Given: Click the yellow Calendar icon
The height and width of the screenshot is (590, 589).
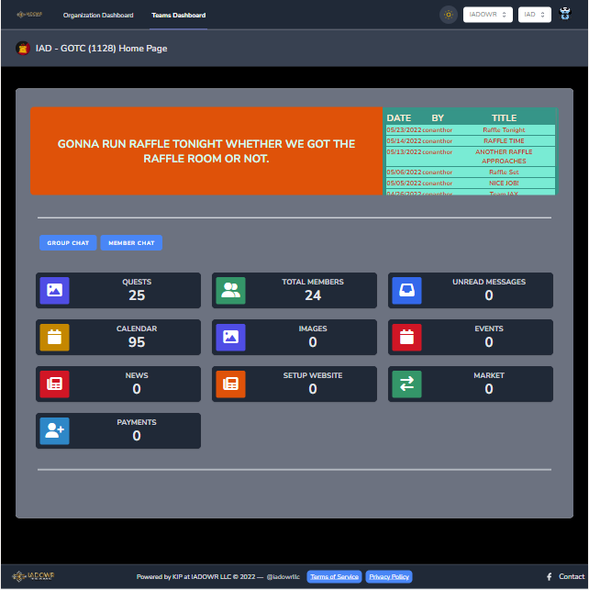Looking at the screenshot, I should pyautogui.click(x=54, y=337).
